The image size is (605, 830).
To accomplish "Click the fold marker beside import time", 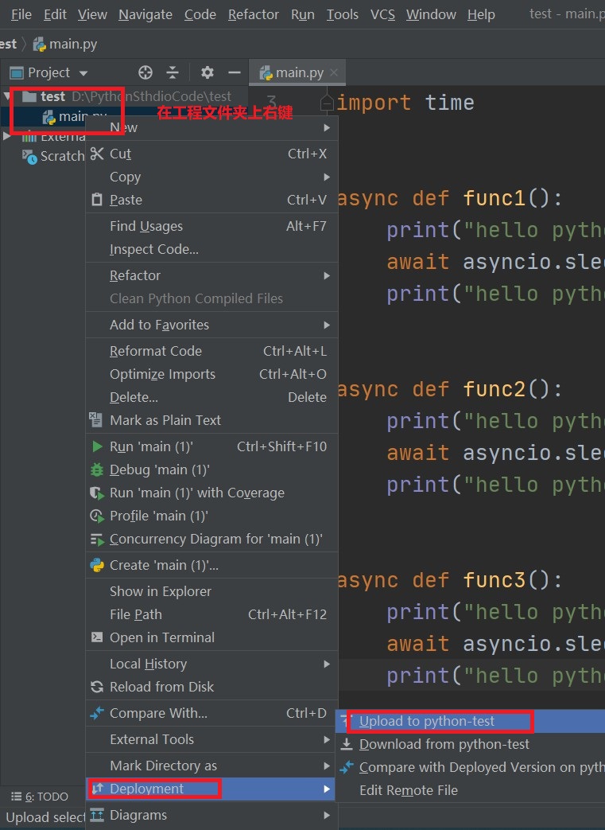I will tap(327, 103).
